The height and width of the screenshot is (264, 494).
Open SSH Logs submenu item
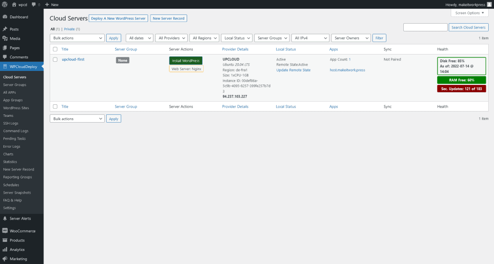coord(11,123)
